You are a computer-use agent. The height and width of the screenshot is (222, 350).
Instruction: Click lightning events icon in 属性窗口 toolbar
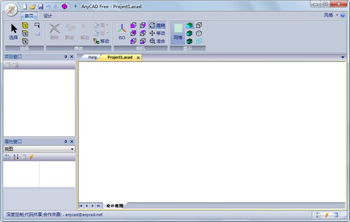(x=32, y=157)
